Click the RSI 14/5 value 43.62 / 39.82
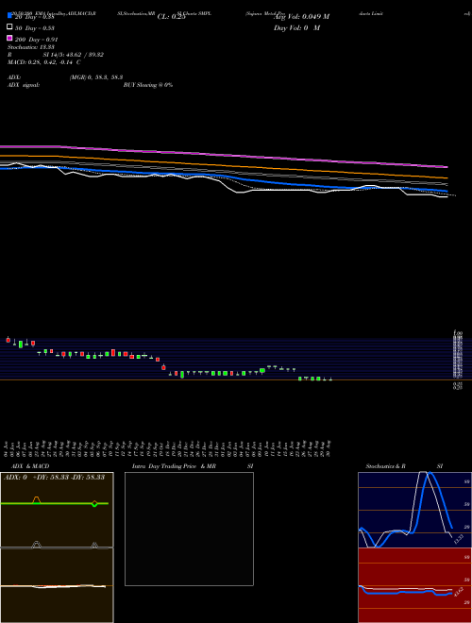 click(x=73, y=55)
